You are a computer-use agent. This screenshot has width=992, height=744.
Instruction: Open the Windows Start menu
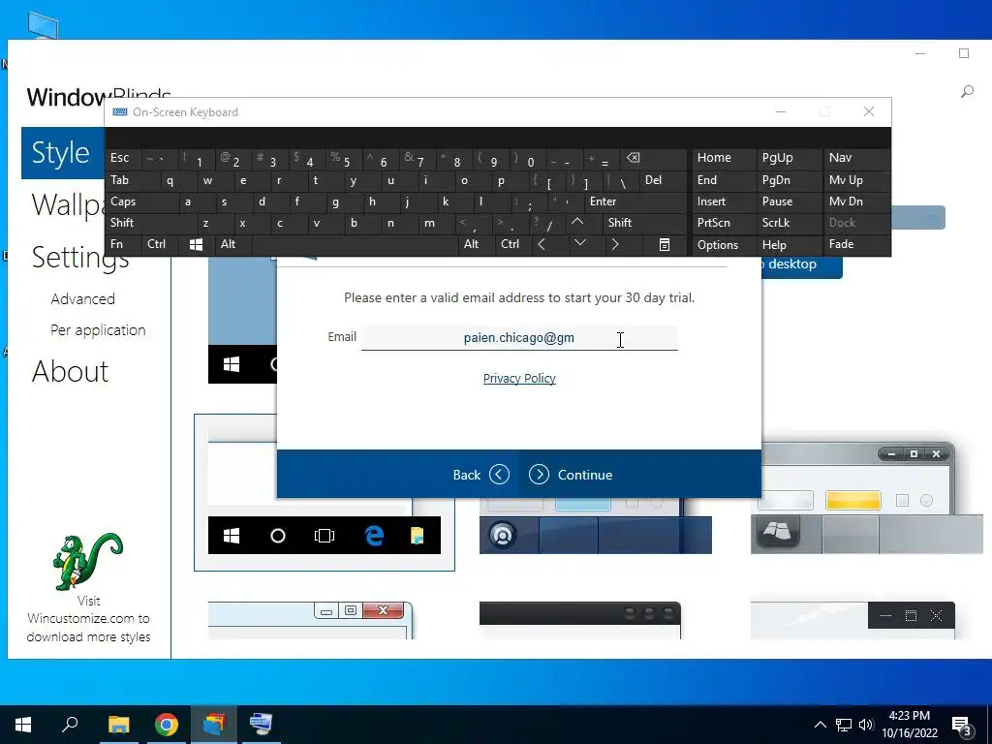(x=23, y=725)
